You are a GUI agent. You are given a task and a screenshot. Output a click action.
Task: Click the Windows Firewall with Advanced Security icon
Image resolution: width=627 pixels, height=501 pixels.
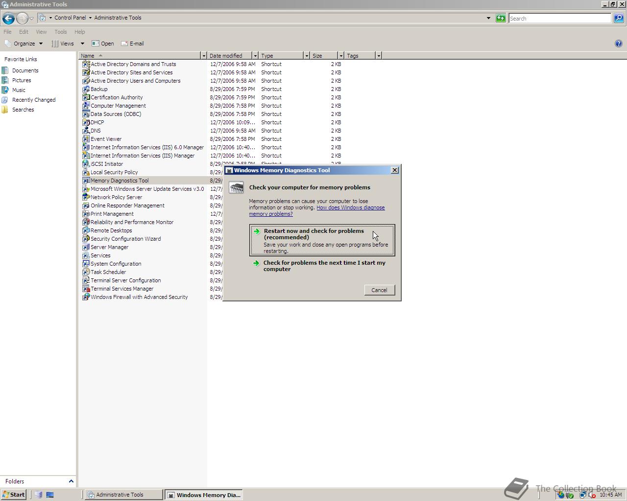click(86, 297)
